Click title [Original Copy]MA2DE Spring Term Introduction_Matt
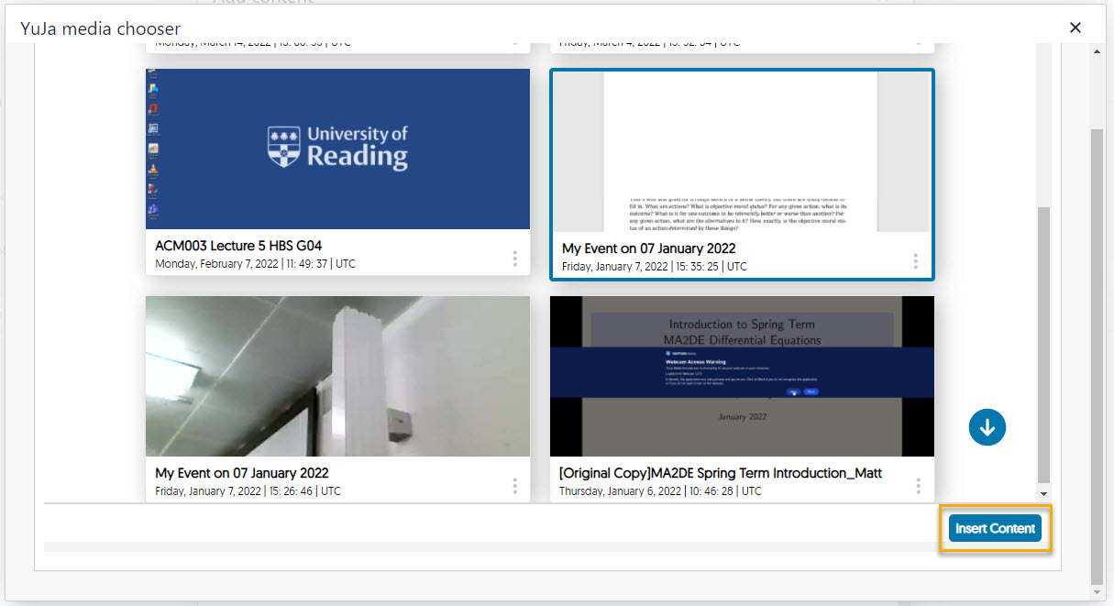This screenshot has height=606, width=1114. (x=721, y=473)
